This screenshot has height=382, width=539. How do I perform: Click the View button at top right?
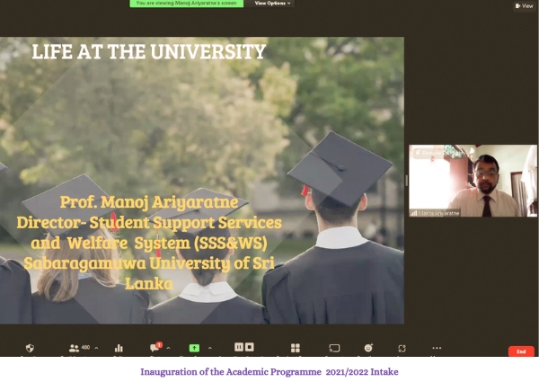point(525,6)
